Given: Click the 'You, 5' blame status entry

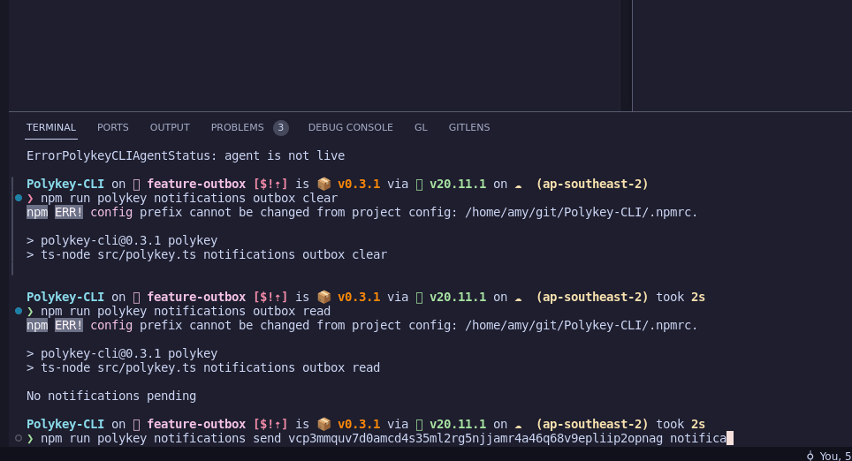Looking at the screenshot, I should 834,456.
